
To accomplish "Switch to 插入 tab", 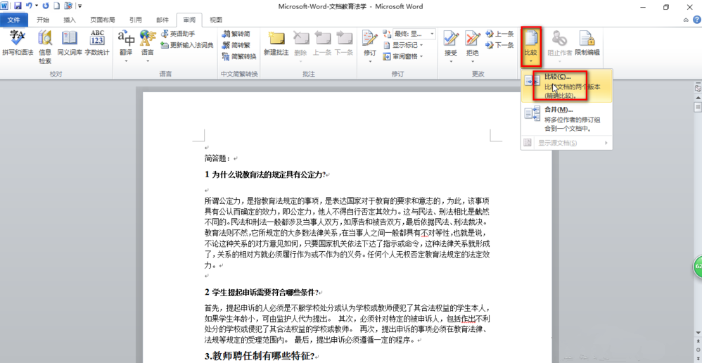I will (x=70, y=20).
